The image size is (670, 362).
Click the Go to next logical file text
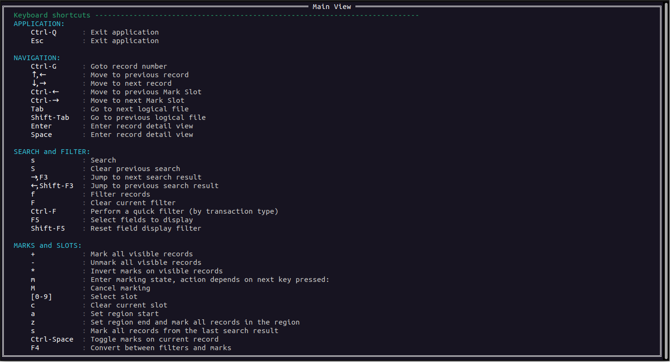click(x=140, y=109)
